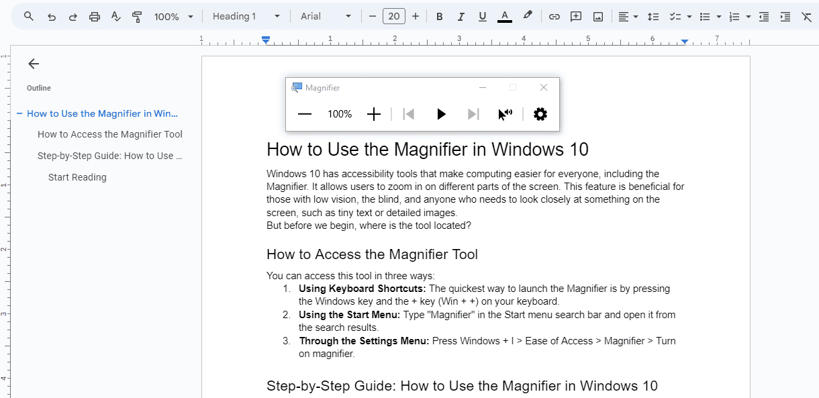Screen dimensions: 819x398
Task: Click the add comment icon
Action: 575,17
